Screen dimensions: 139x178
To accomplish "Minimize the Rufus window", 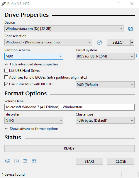I will [105, 4].
